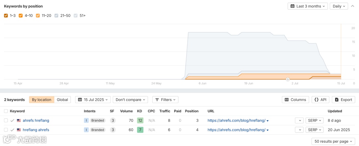Uncheck the 1–3 position checkbox

(6, 16)
